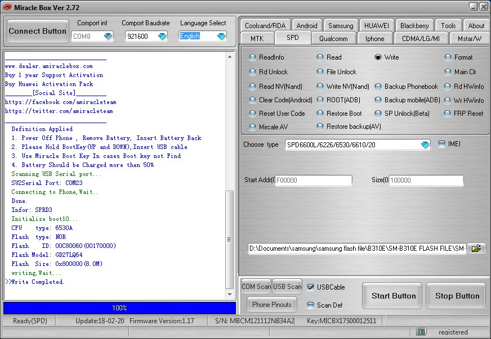Switch to the Iphone tab

coord(374,38)
